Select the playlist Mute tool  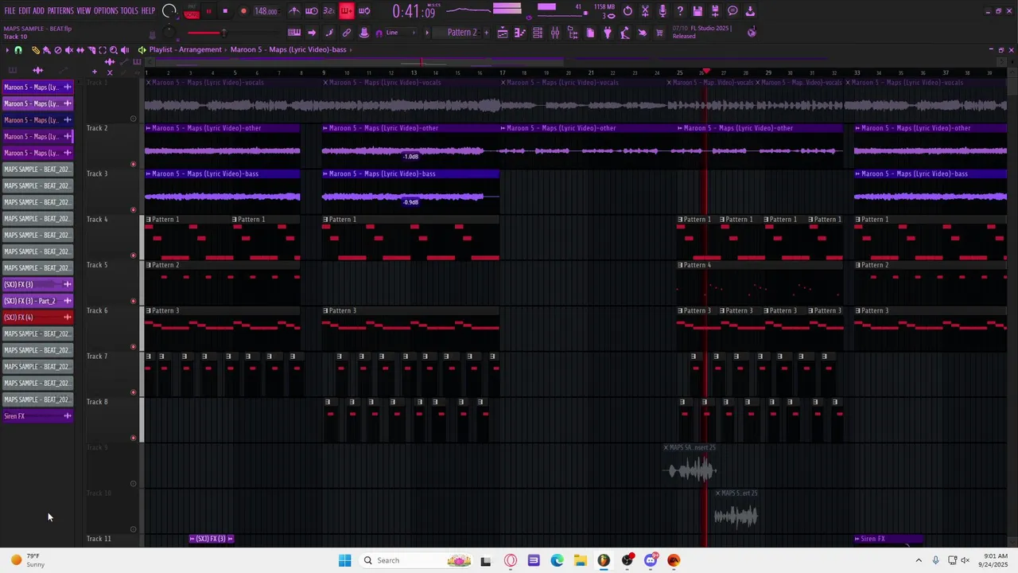click(69, 50)
